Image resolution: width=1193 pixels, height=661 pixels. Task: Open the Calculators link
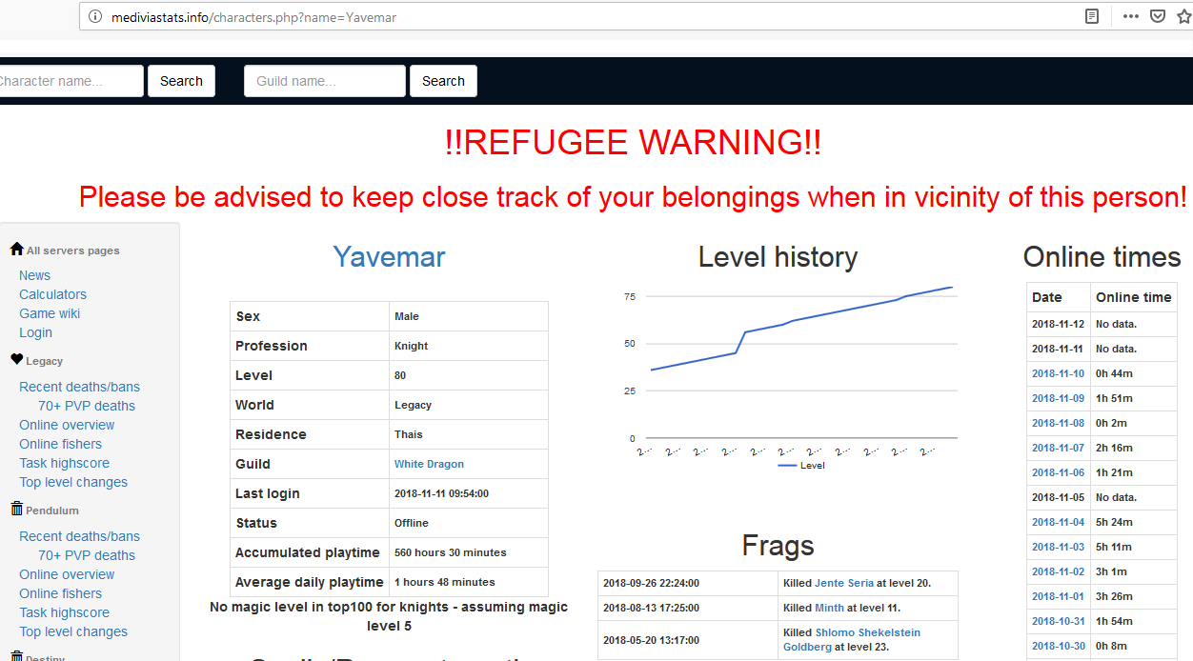[x=52, y=294]
